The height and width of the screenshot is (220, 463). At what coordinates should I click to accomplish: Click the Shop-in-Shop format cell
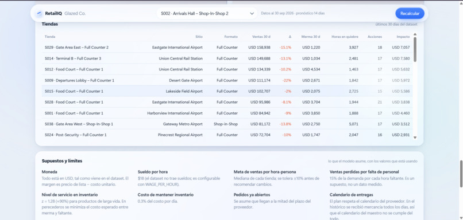point(226,124)
